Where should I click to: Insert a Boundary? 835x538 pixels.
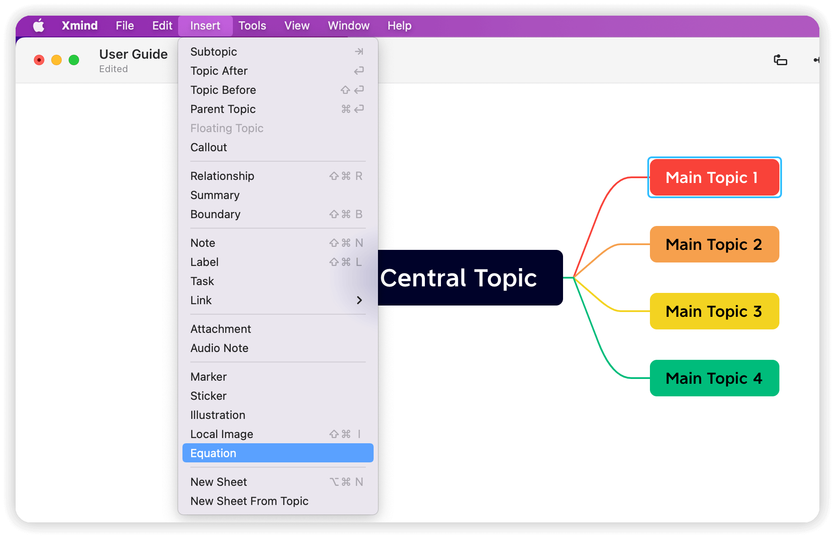coord(278,214)
